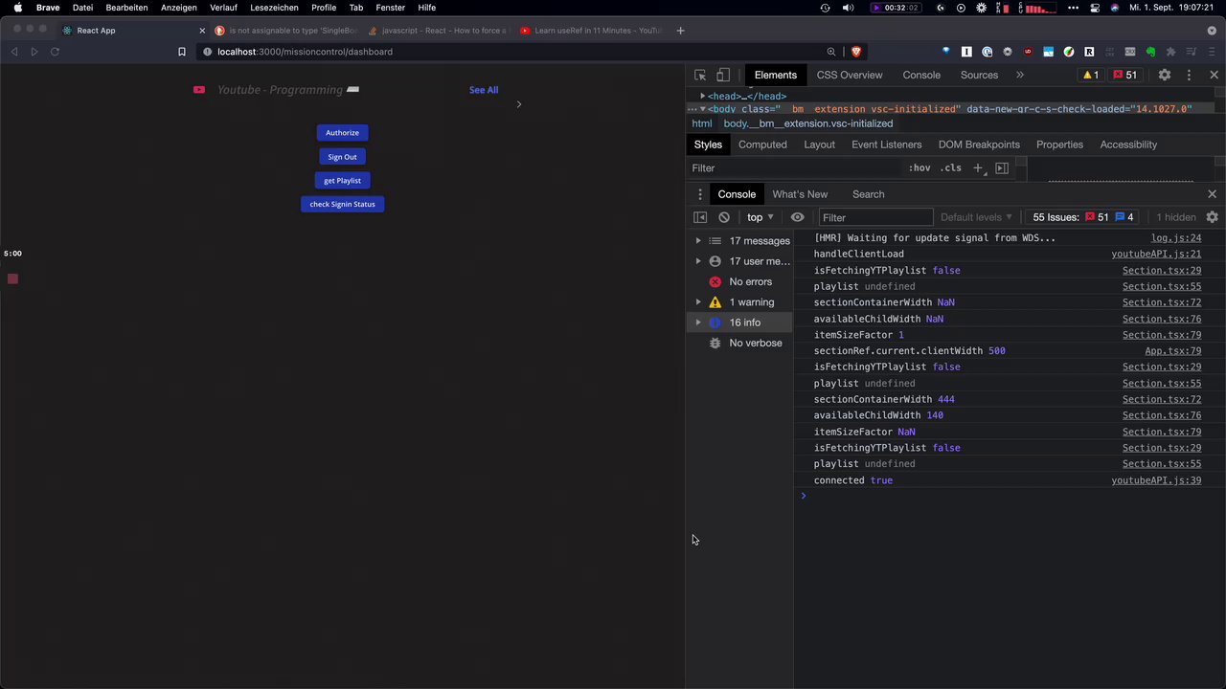Select the No errors sidebar row
Screen dimensions: 1226x689
coord(740,281)
